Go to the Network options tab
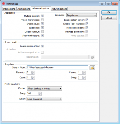Screen dimensions: 120x124 point(59,9)
